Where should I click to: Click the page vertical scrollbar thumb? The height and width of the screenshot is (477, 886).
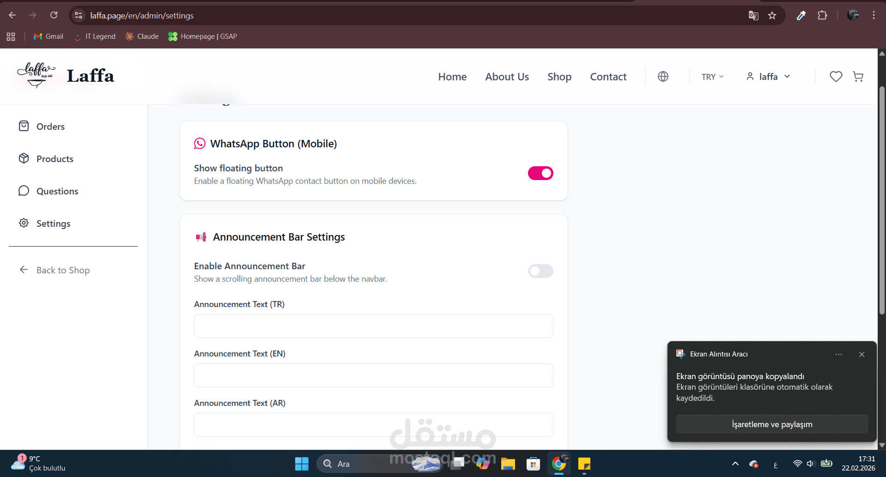[882, 200]
